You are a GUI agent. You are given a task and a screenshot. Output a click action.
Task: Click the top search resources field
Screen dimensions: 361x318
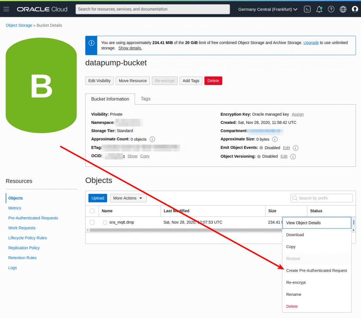pyautogui.click(x=153, y=9)
